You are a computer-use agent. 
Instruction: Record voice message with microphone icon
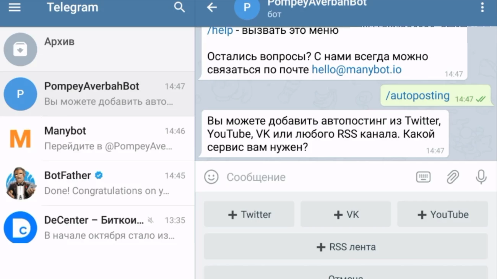tap(481, 177)
